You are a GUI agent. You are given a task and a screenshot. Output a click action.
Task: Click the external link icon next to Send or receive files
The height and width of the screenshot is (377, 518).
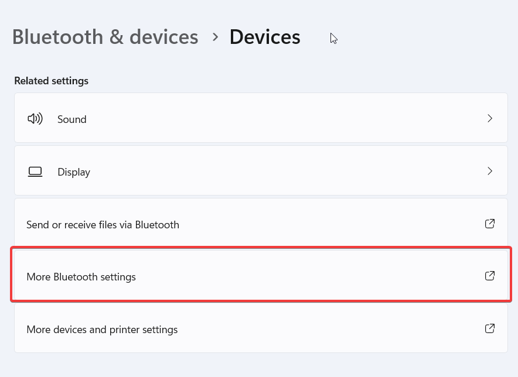click(490, 224)
